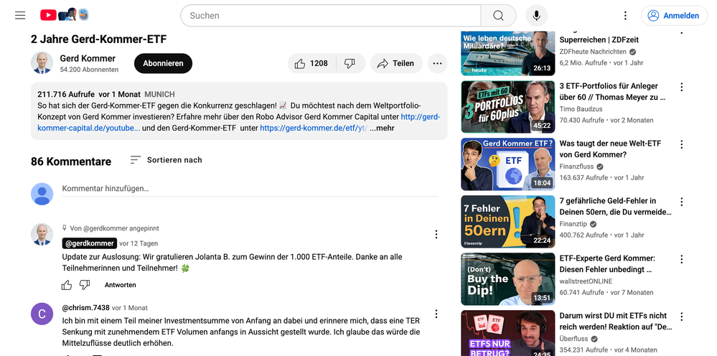Open wallstreetONLINE channel name
This screenshot has width=717, height=356.
(x=586, y=281)
